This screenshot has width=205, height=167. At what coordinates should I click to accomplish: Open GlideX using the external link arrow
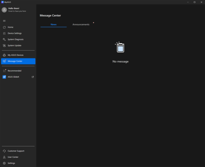[33, 77]
